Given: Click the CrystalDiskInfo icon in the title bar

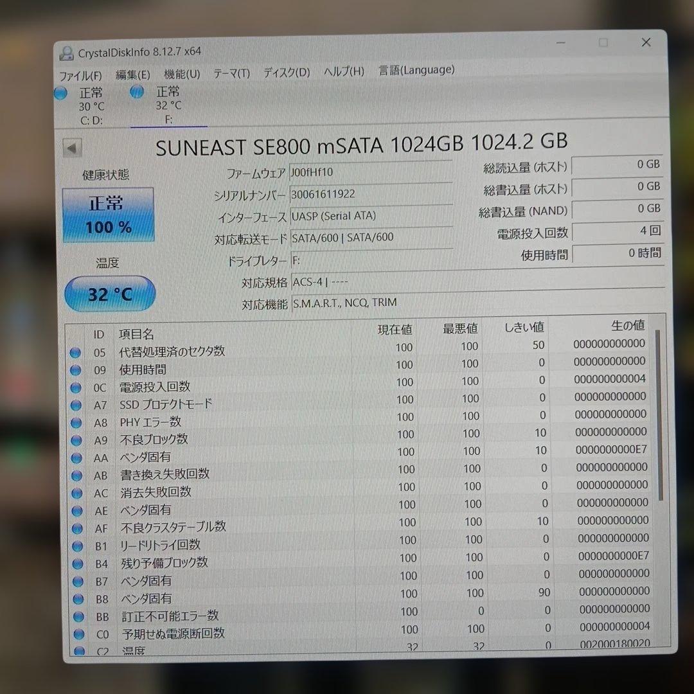Looking at the screenshot, I should click(x=66, y=52).
